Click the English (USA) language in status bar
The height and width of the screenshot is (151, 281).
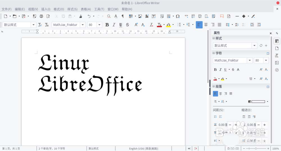click(x=143, y=148)
